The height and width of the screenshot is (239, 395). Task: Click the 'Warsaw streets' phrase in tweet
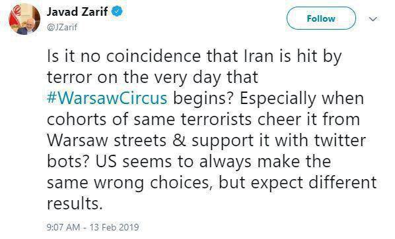106,140
